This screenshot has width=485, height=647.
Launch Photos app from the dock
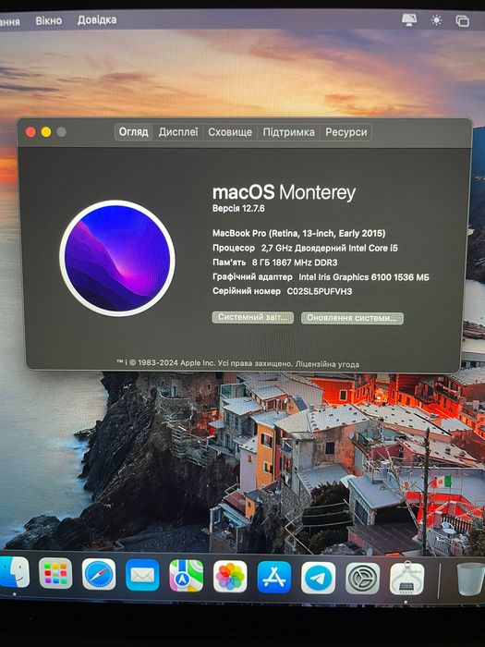pyautogui.click(x=230, y=576)
